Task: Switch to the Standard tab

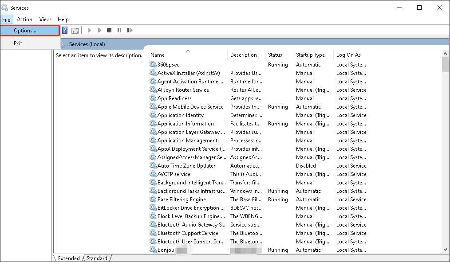Action: pos(96,258)
